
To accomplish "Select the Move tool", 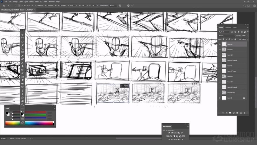I will [22, 35].
